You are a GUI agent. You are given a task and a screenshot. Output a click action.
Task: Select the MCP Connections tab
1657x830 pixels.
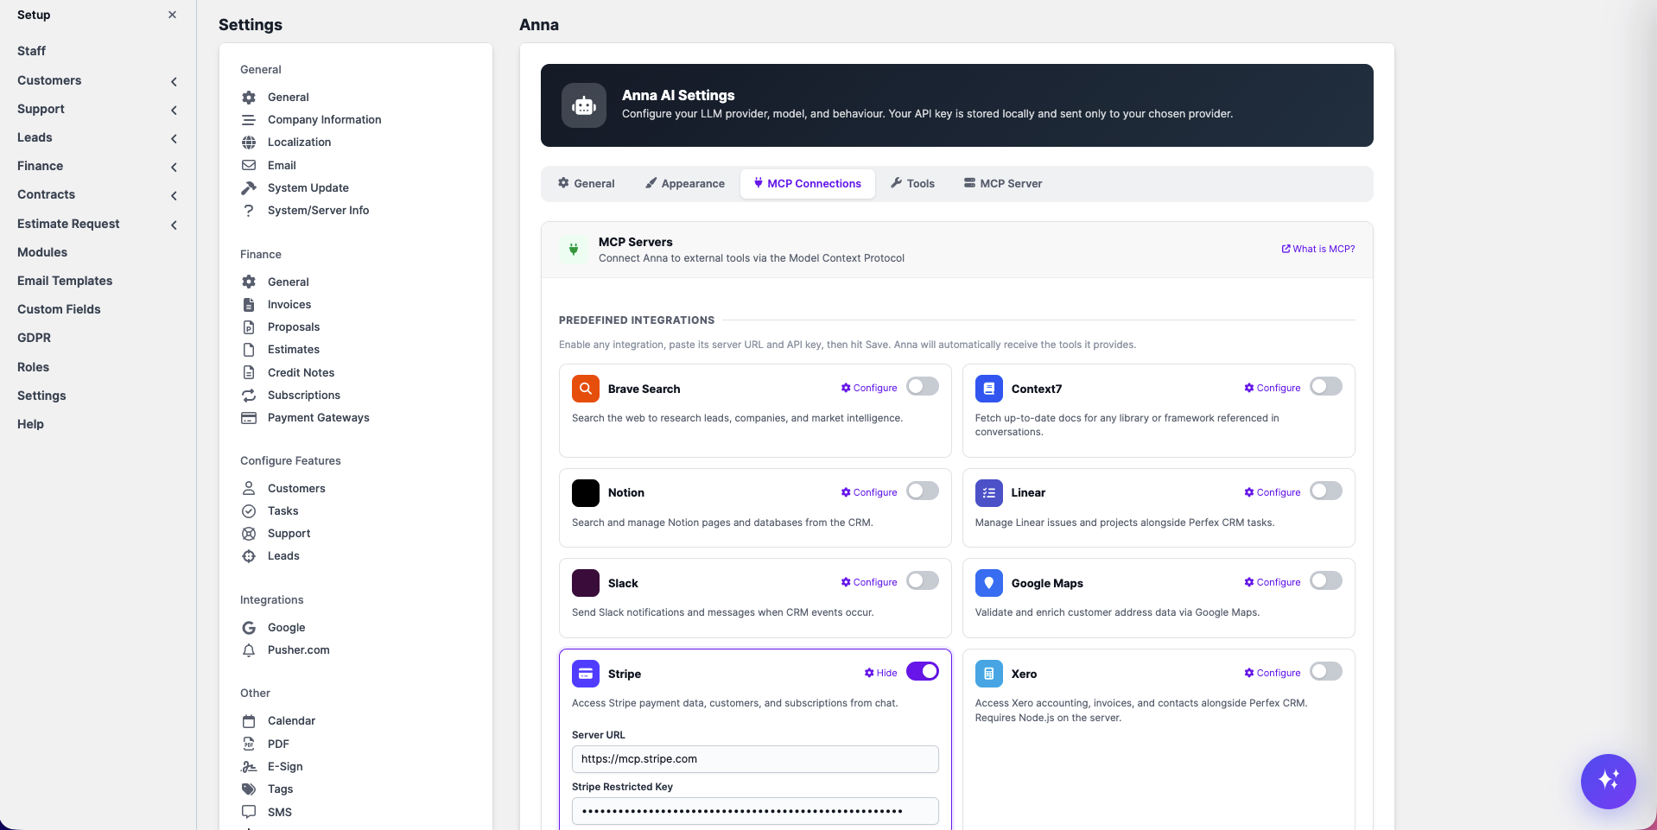point(808,184)
